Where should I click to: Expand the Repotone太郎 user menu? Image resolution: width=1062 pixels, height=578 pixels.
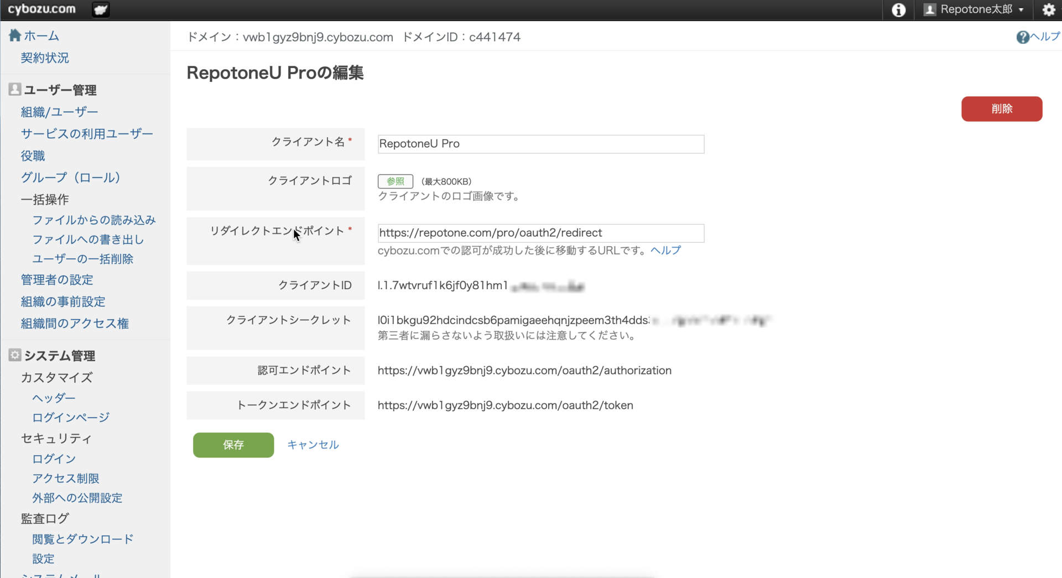coord(973,9)
